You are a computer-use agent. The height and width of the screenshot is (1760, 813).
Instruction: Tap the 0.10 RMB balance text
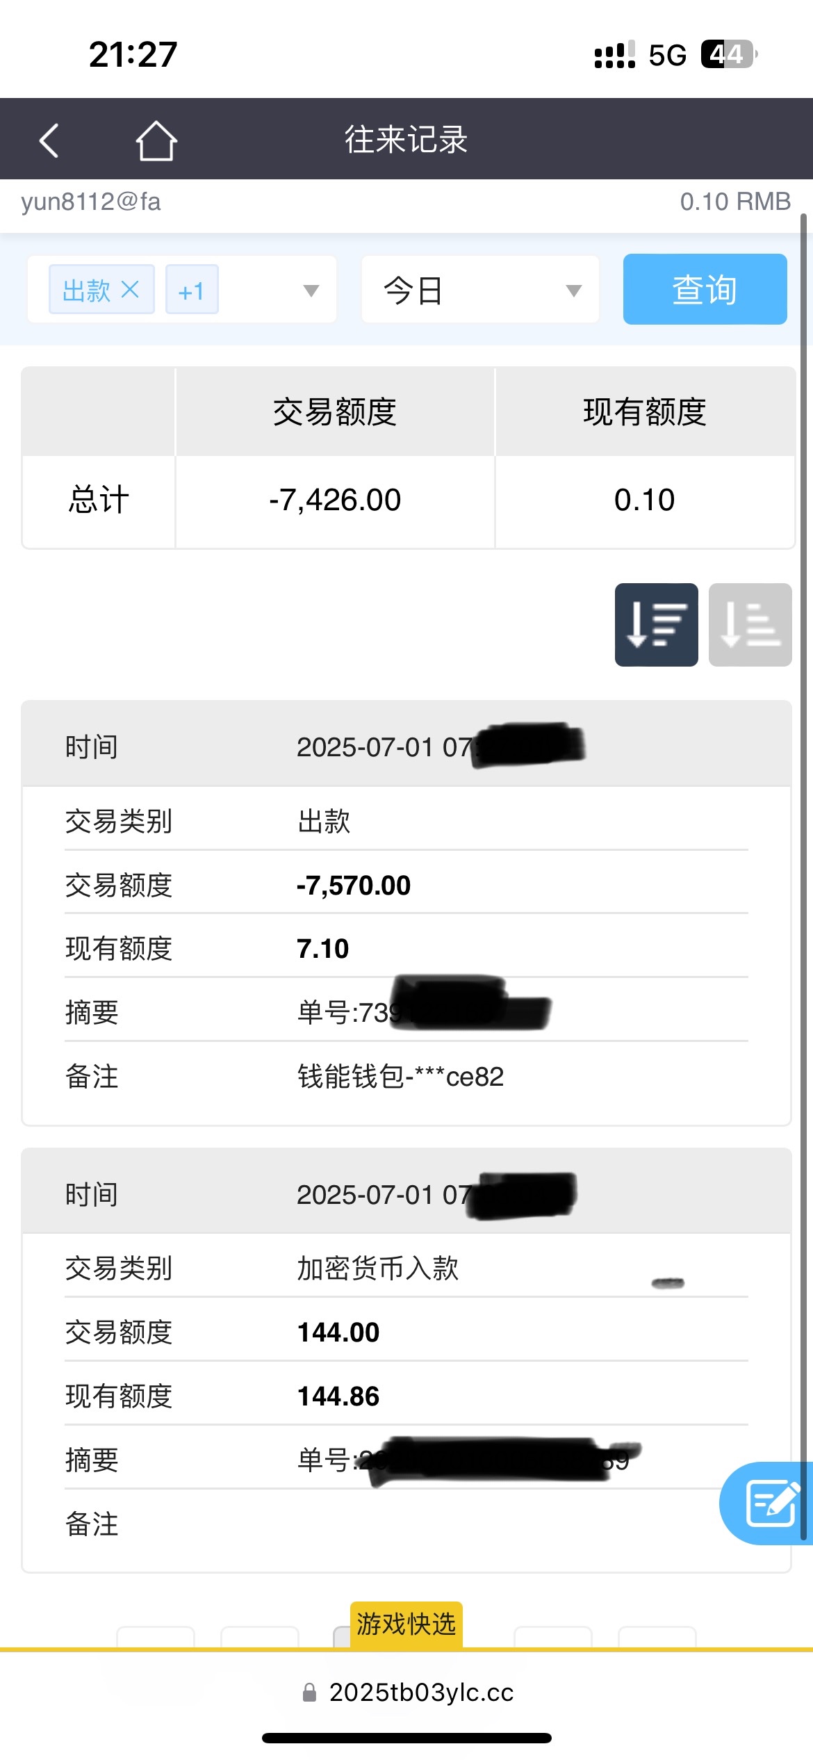(734, 202)
